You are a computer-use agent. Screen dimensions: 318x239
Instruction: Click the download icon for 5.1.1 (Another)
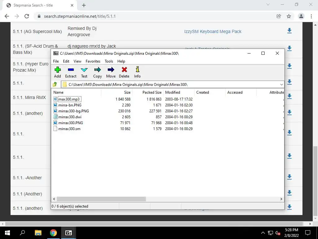[x=289, y=193]
